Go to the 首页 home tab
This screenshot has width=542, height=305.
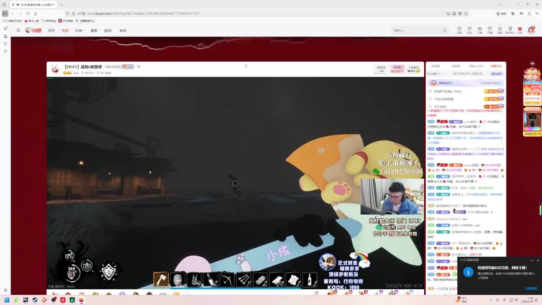point(51,30)
